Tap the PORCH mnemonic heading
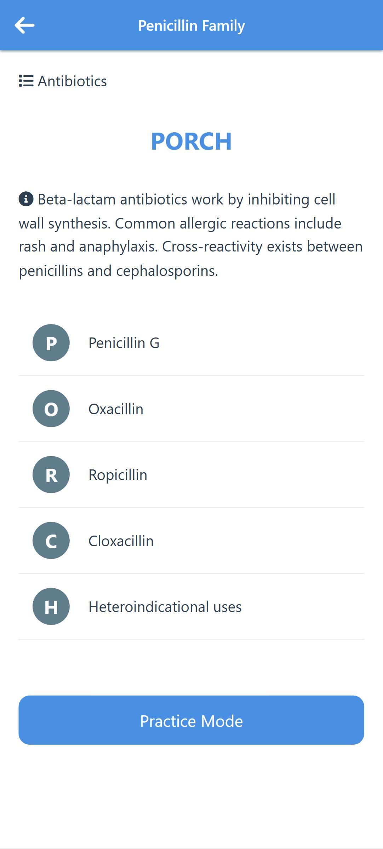383x849 pixels. 191,141
